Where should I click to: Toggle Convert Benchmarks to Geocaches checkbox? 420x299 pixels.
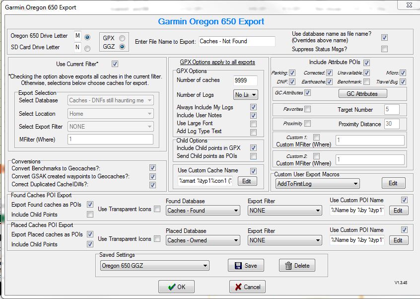(x=152, y=168)
